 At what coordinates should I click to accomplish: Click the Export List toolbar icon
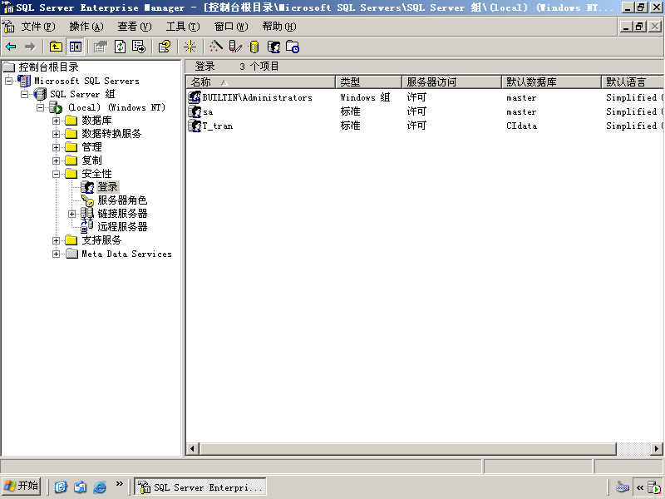139,47
